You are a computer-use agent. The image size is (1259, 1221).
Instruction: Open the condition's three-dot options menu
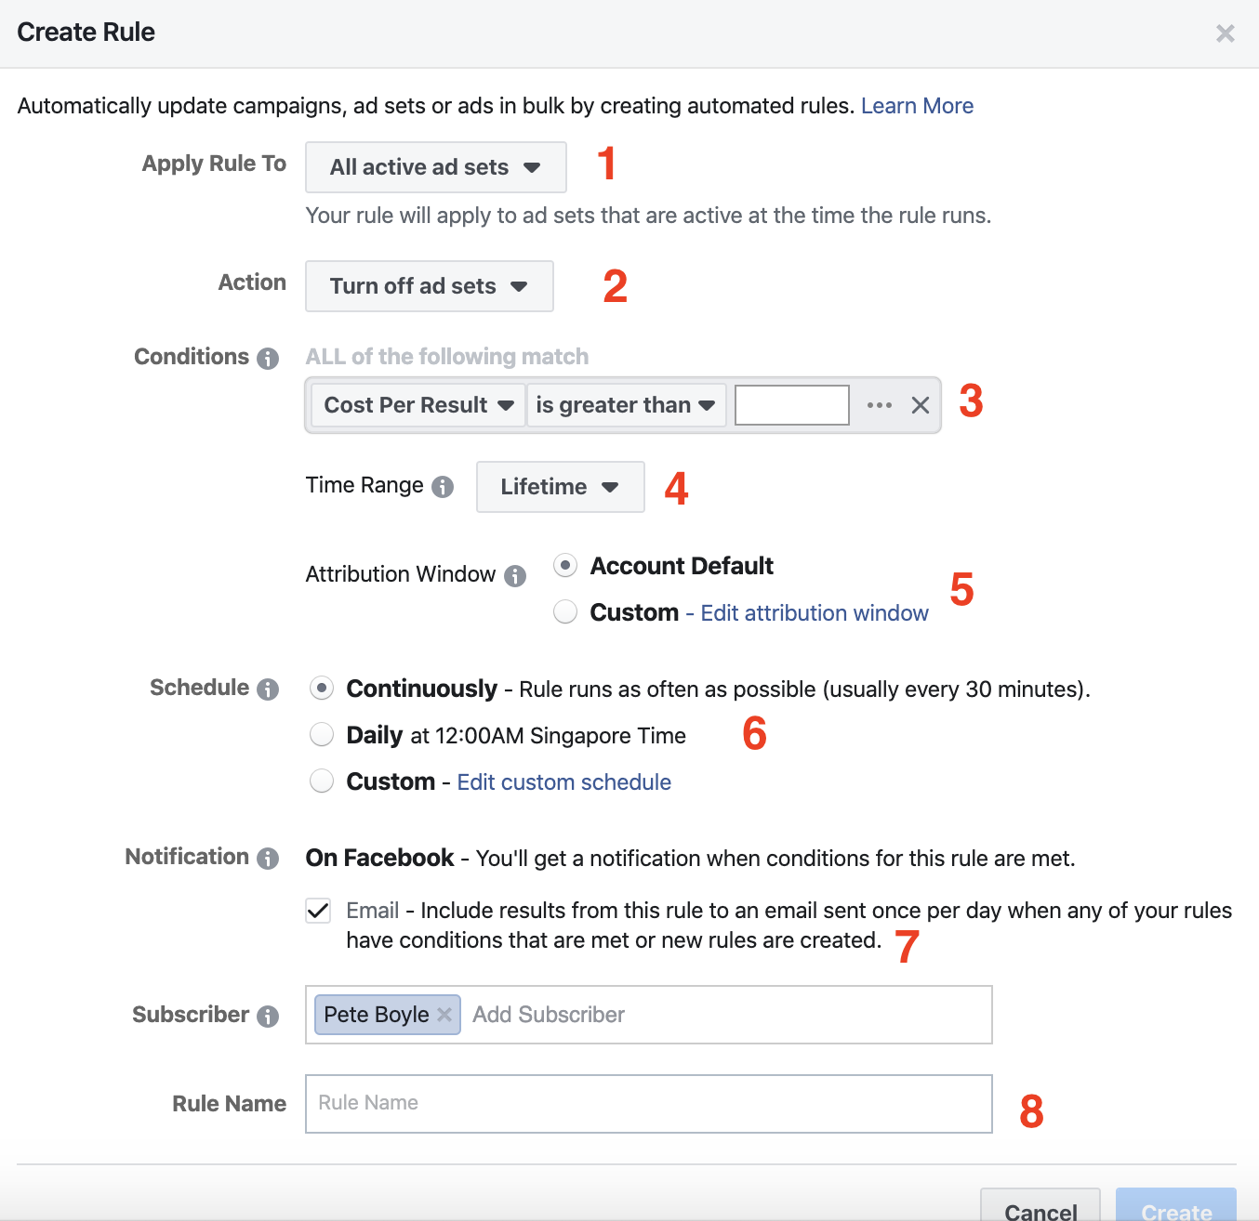click(879, 405)
